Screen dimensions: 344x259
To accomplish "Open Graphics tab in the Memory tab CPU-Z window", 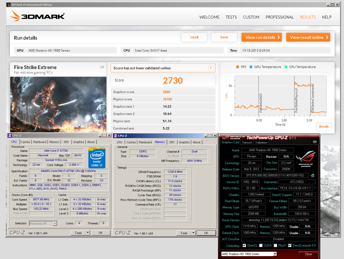I will tap(184, 142).
